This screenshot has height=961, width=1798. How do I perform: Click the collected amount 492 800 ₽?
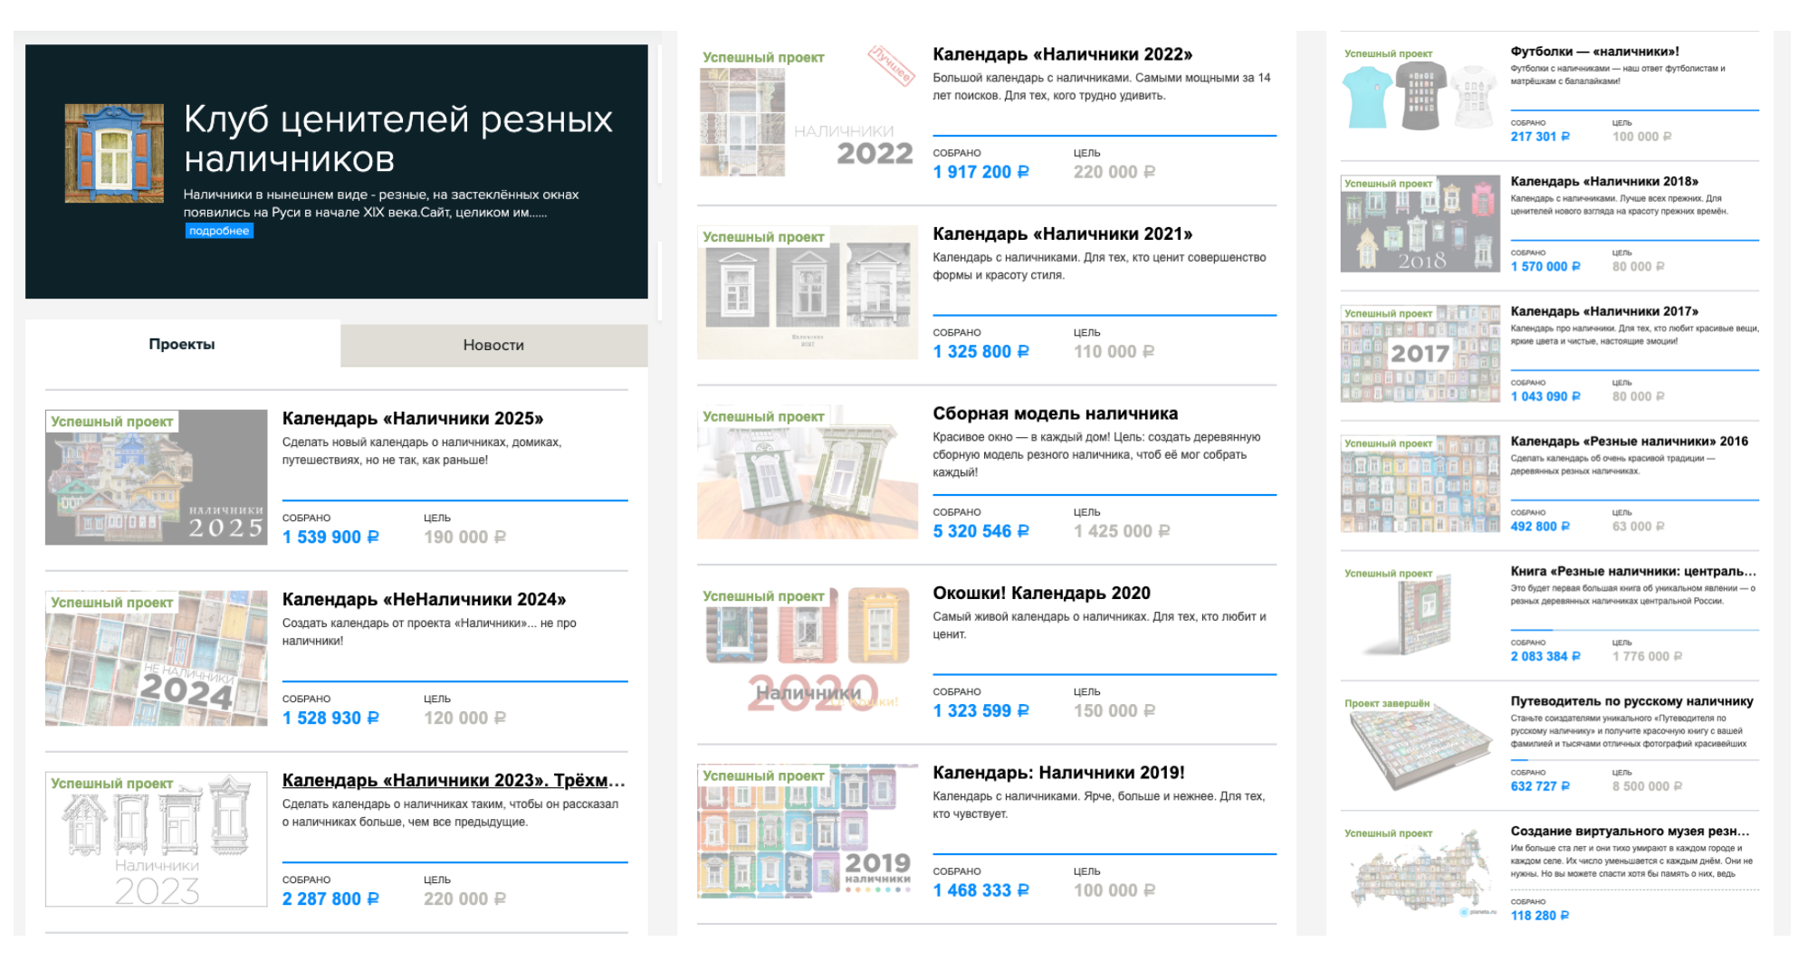[x=1540, y=527]
